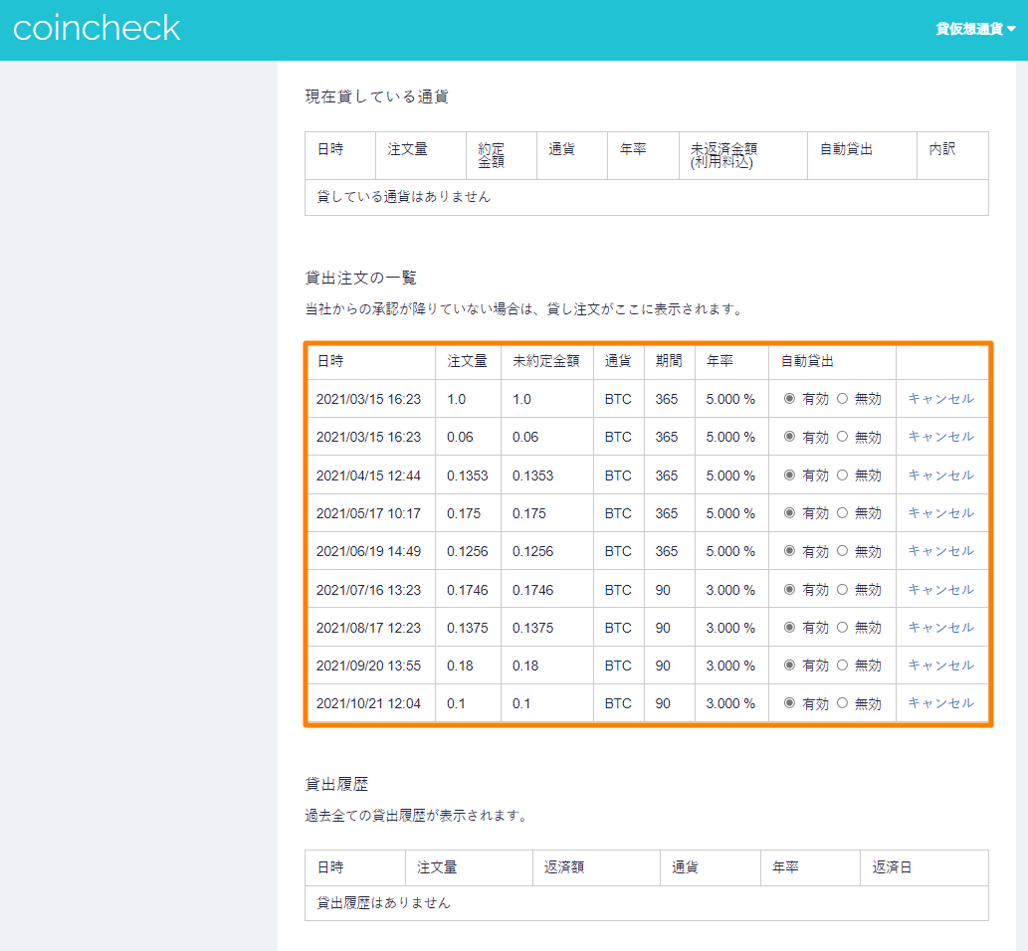Select 有効 for the 0.1353 BTC order
The width and height of the screenshot is (1028, 951).
point(789,475)
